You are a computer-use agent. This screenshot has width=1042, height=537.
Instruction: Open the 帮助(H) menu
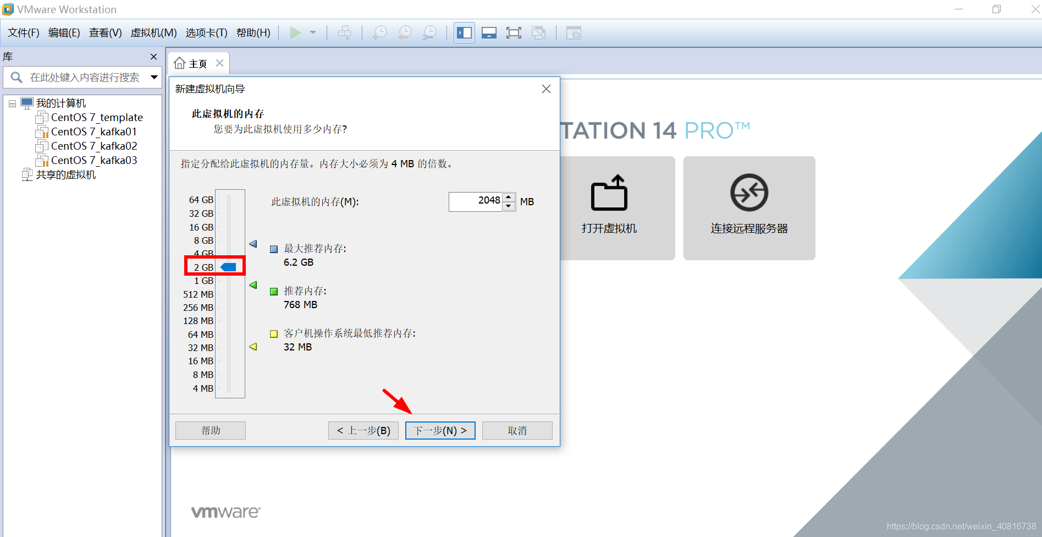[x=253, y=32]
